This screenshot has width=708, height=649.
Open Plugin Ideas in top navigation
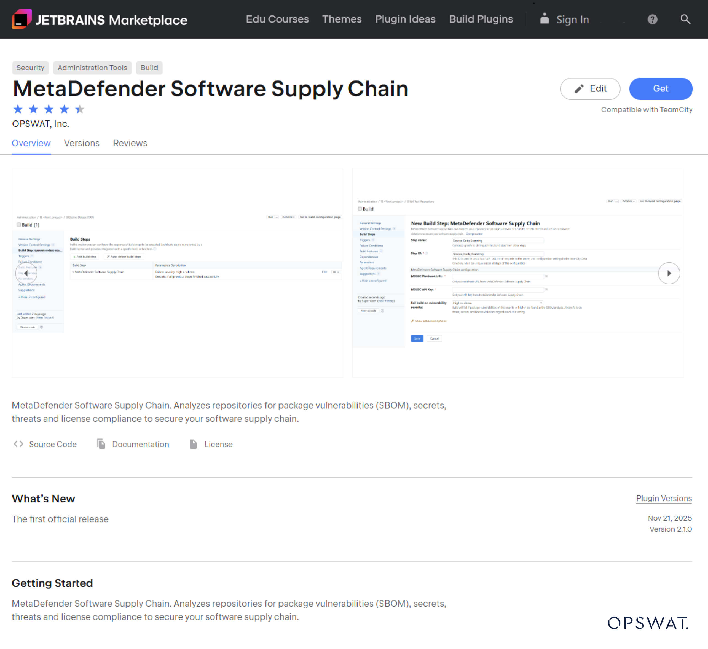[x=405, y=19]
